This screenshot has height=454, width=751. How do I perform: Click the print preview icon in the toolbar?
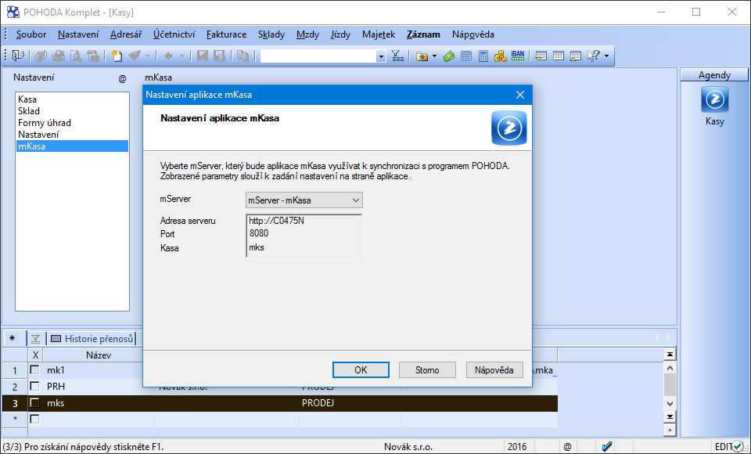coord(76,56)
